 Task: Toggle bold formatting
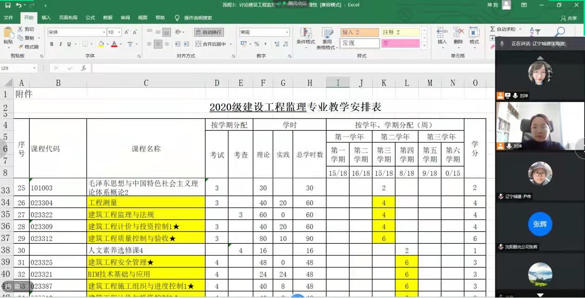(x=52, y=44)
